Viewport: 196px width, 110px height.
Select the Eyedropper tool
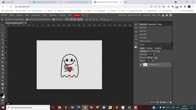tap(2, 43)
